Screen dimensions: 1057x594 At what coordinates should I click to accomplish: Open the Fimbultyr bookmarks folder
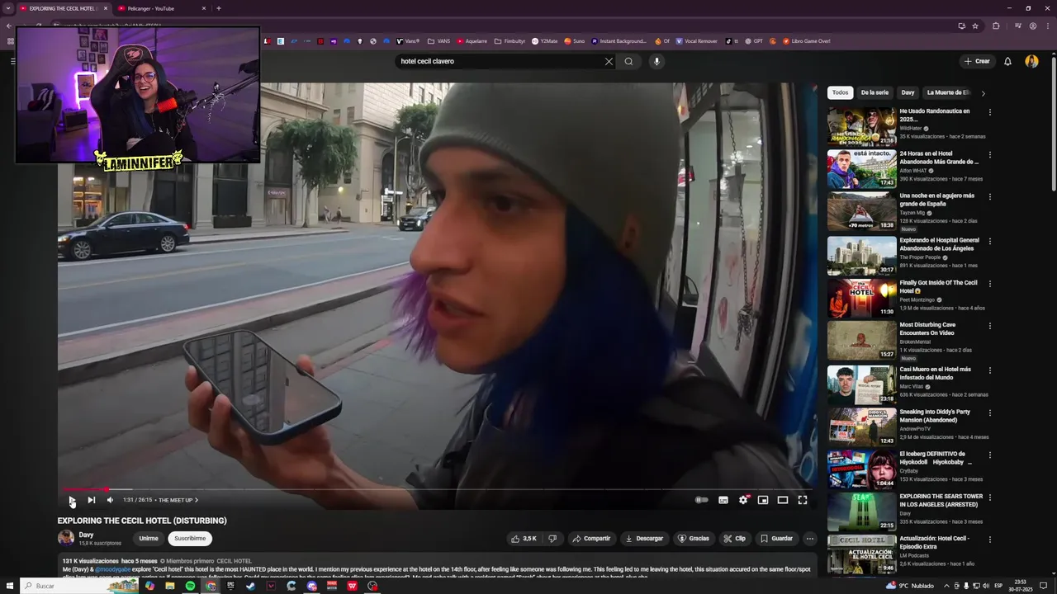click(x=510, y=41)
